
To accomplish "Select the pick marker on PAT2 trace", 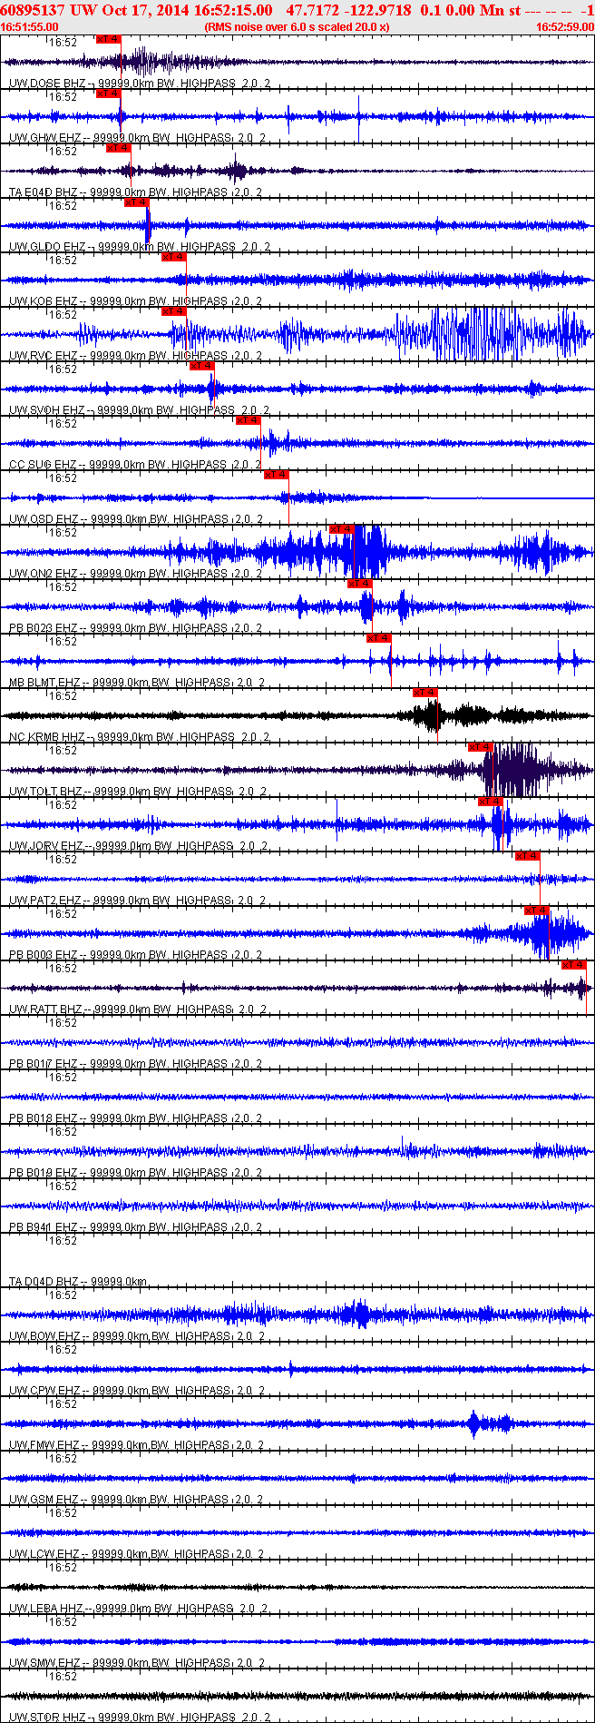I will tap(527, 856).
